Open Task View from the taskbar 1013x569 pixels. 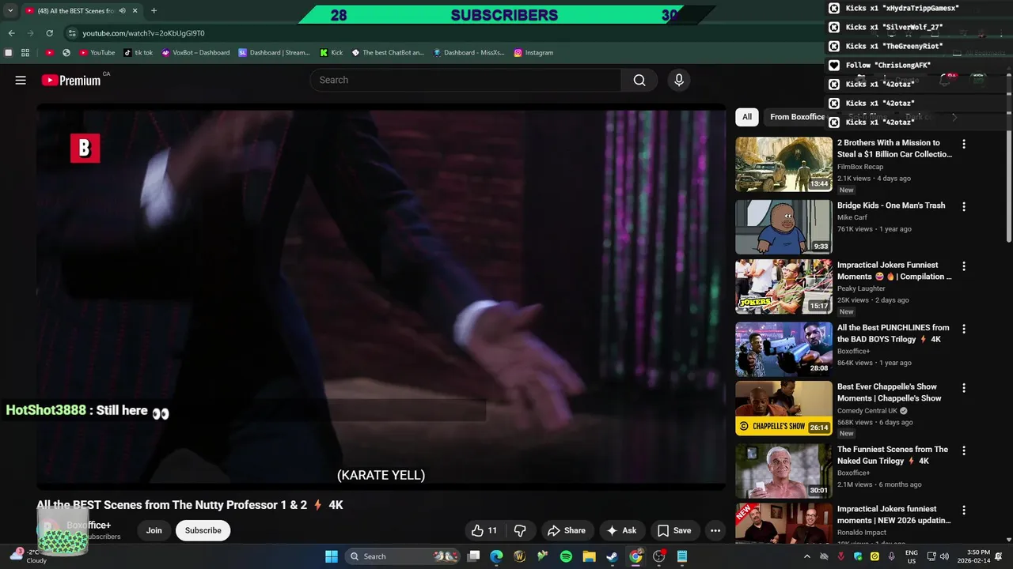click(473, 556)
